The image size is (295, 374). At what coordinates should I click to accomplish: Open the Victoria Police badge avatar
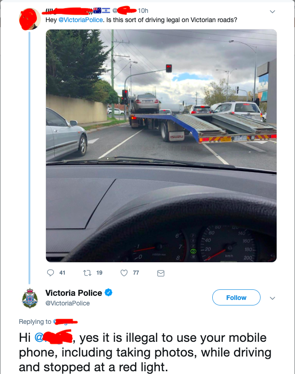[30, 298]
